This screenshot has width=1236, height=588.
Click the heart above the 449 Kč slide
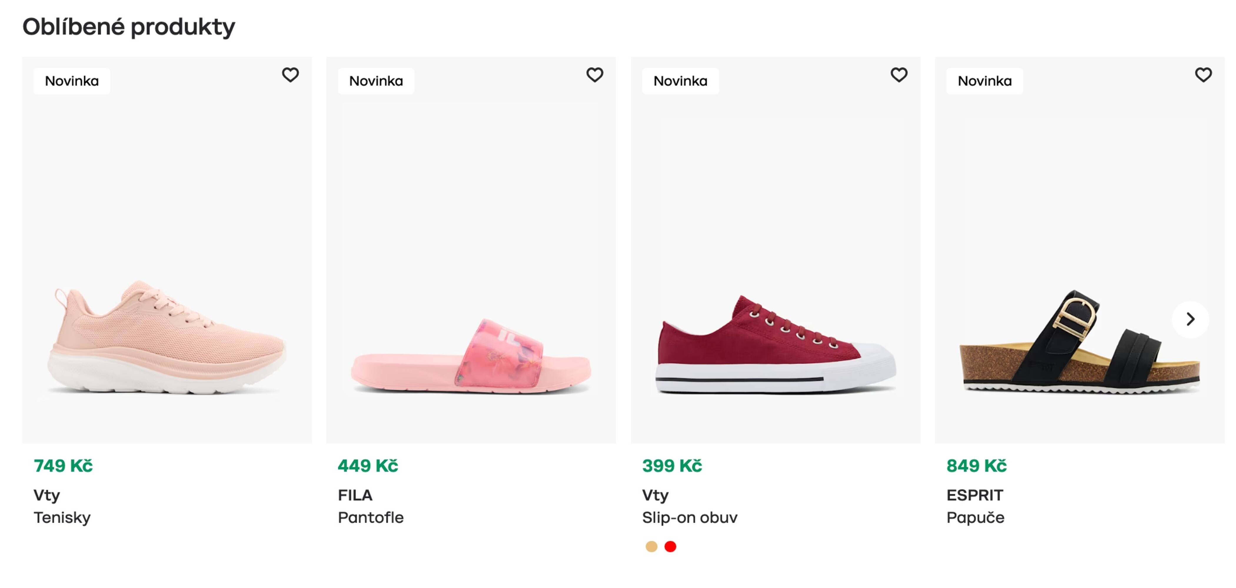pos(595,75)
